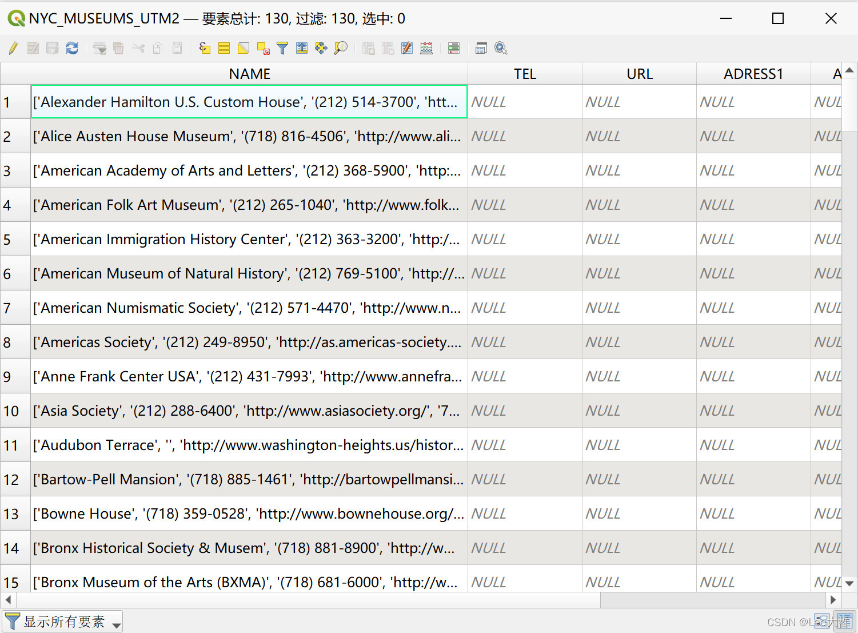Click the NULL TEL cell in row 3
Viewport: 858px width, 633px height.
(525, 170)
